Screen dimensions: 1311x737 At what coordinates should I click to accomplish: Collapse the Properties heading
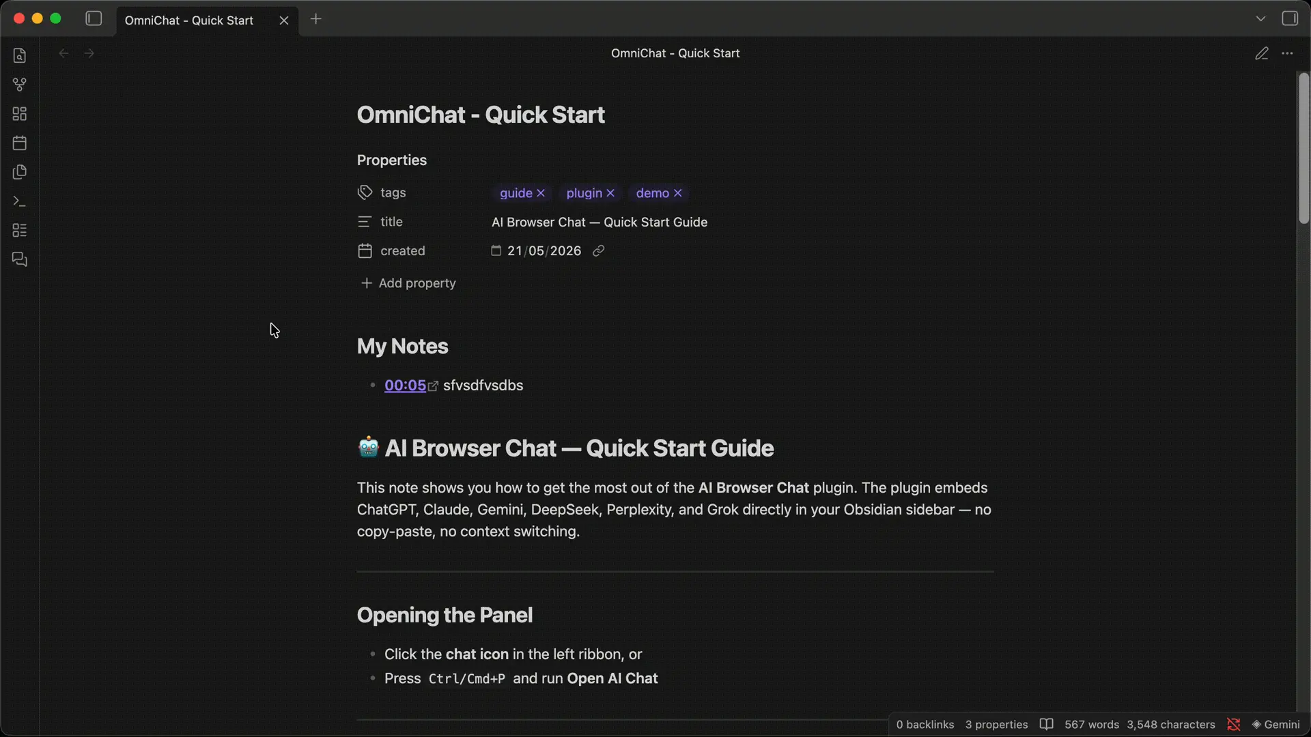pos(392,160)
